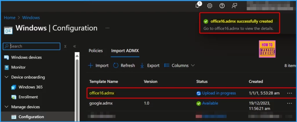The height and width of the screenshot is (122, 297).
Task: Click the 19/12/2023 created date cell
Action: click(260, 106)
